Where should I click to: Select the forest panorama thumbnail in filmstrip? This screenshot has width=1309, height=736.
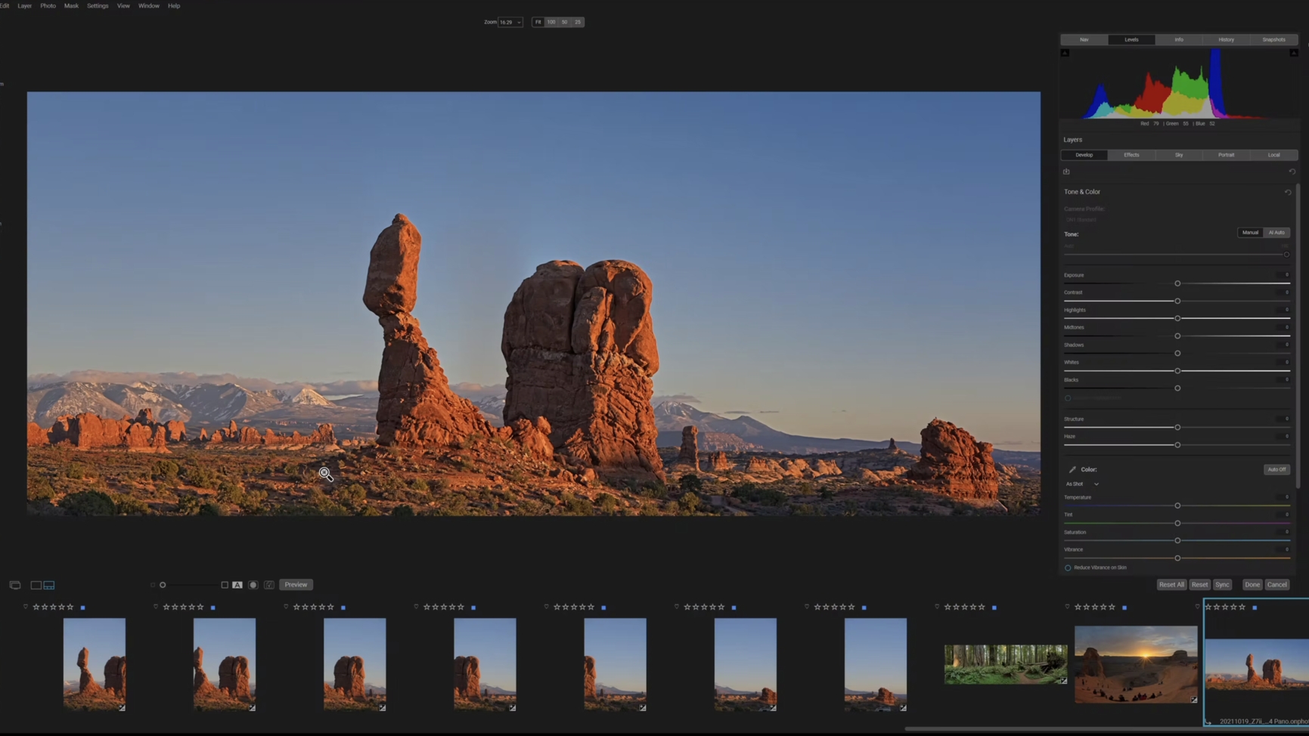pos(1006,664)
